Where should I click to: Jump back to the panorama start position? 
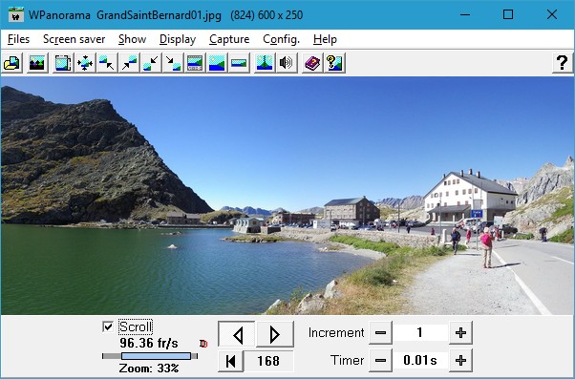click(230, 361)
